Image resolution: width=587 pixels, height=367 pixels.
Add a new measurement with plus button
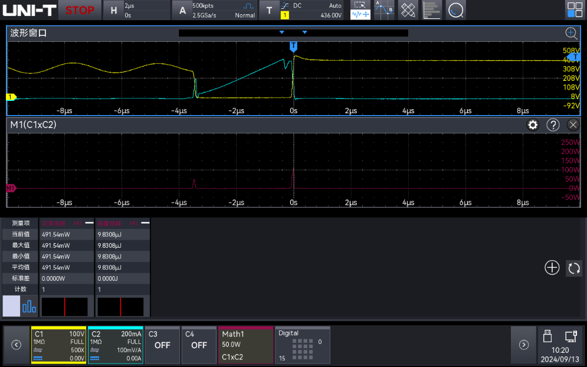point(552,268)
